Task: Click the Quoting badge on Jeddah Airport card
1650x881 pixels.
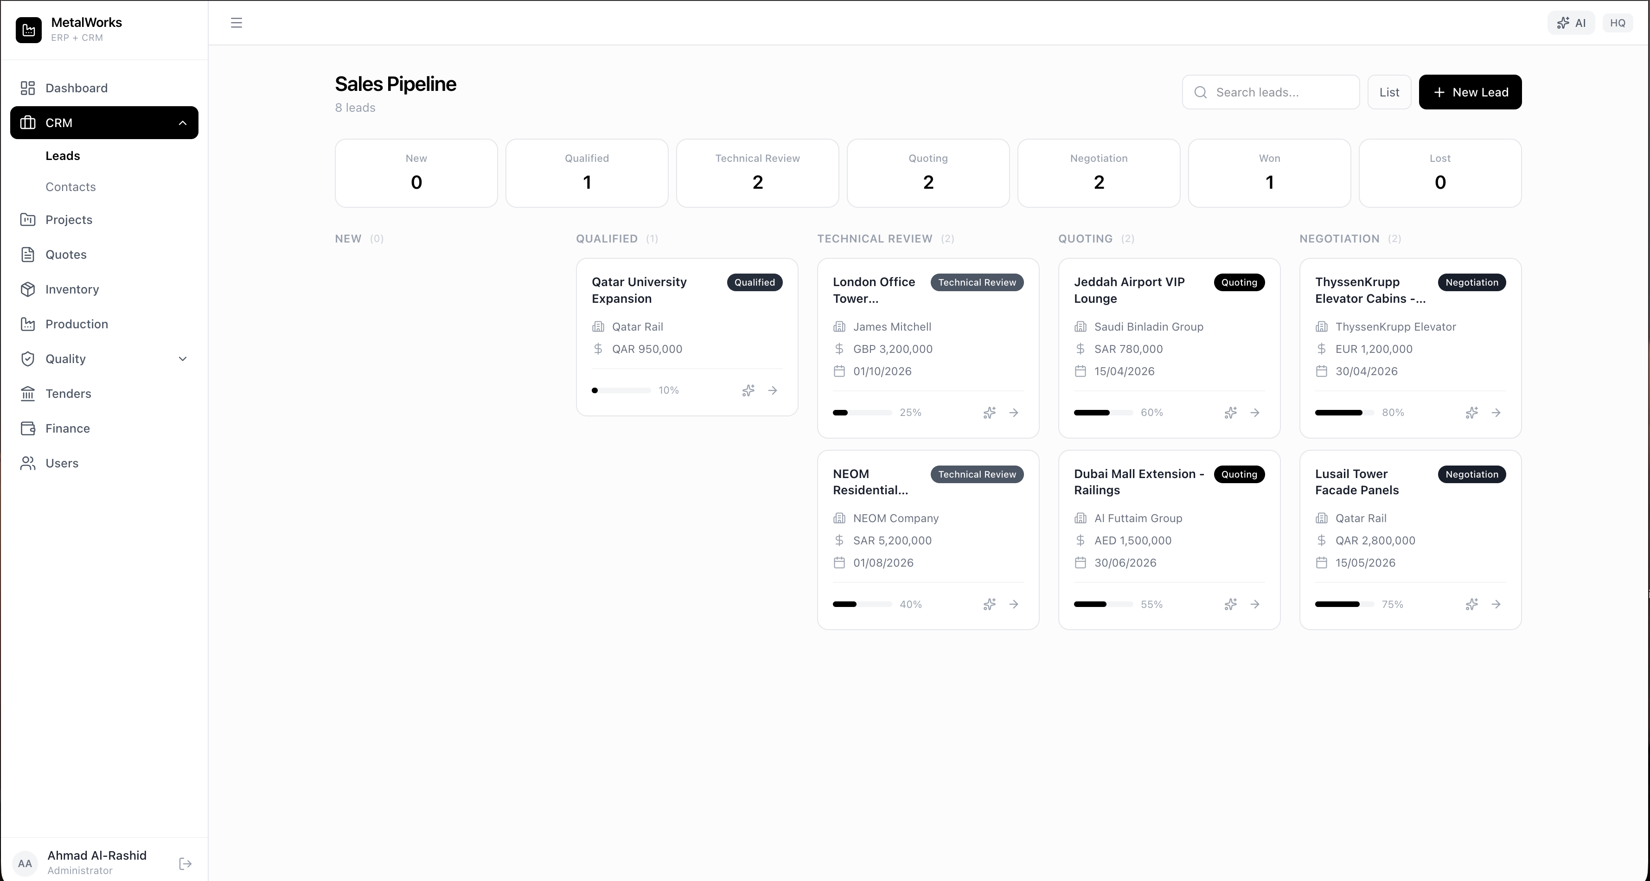Action: [1239, 282]
